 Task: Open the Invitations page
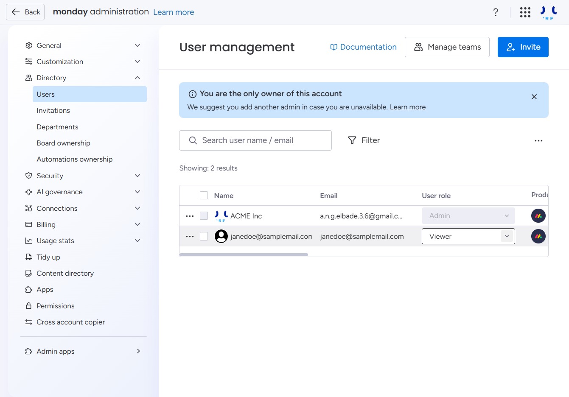click(53, 110)
